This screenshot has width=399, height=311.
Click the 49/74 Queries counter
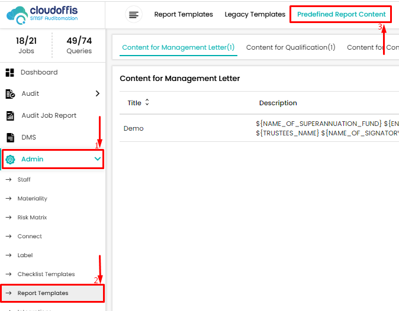(79, 45)
